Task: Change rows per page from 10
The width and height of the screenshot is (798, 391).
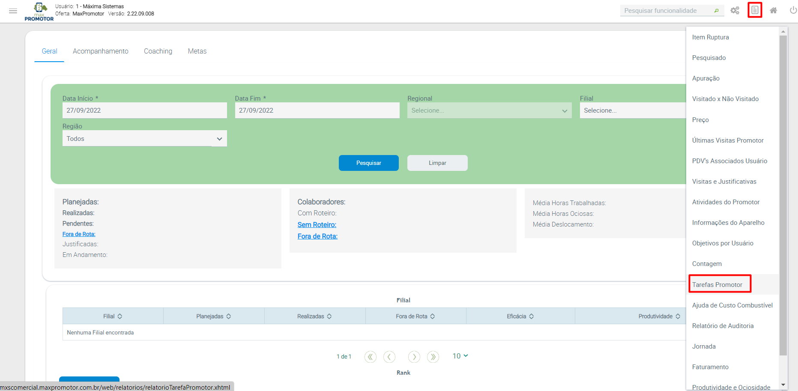Action: click(x=460, y=356)
